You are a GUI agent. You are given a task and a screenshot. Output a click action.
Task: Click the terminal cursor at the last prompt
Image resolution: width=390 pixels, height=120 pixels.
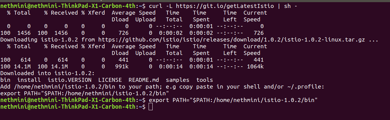click(150, 107)
